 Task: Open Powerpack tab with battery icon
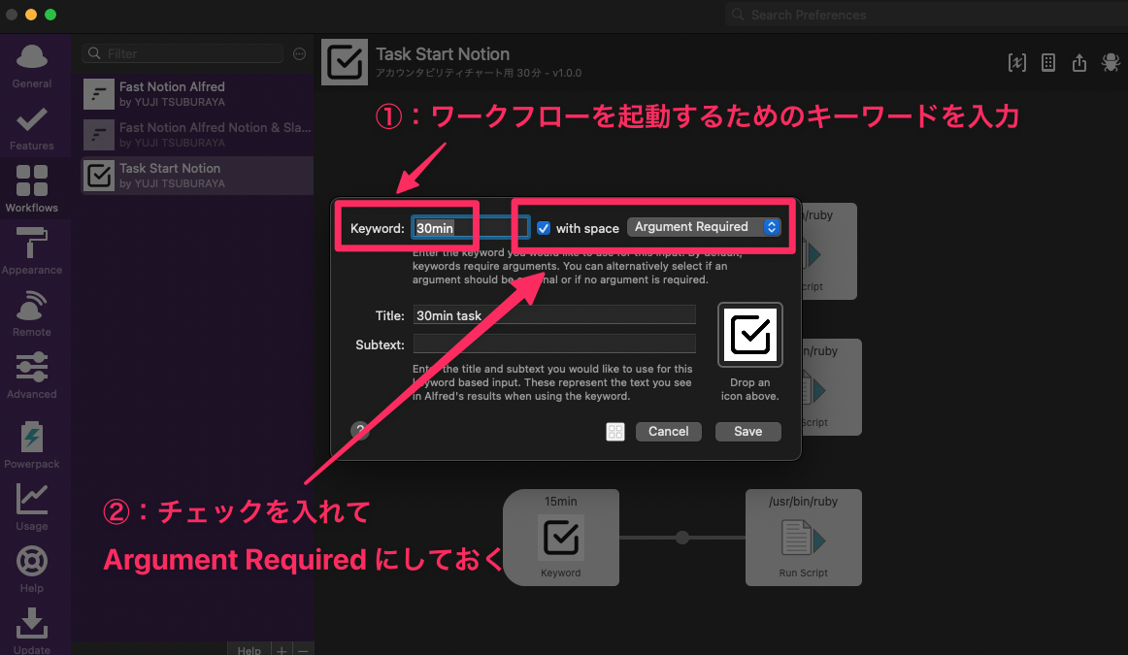click(x=32, y=445)
